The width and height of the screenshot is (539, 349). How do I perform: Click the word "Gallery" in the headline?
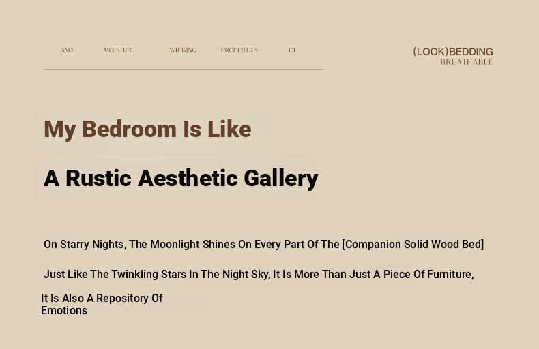(x=280, y=179)
